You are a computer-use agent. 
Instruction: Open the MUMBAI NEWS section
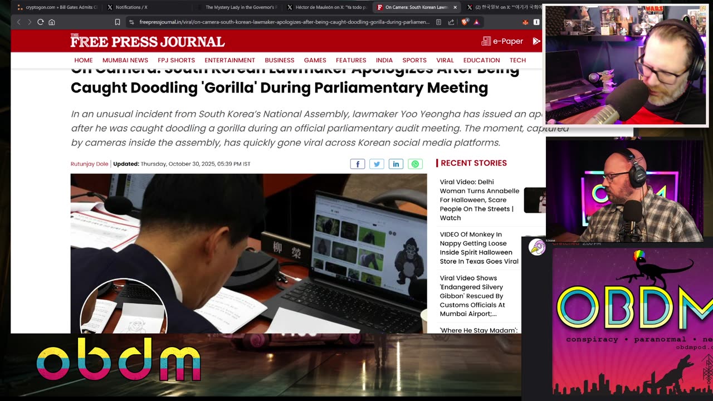pyautogui.click(x=125, y=60)
